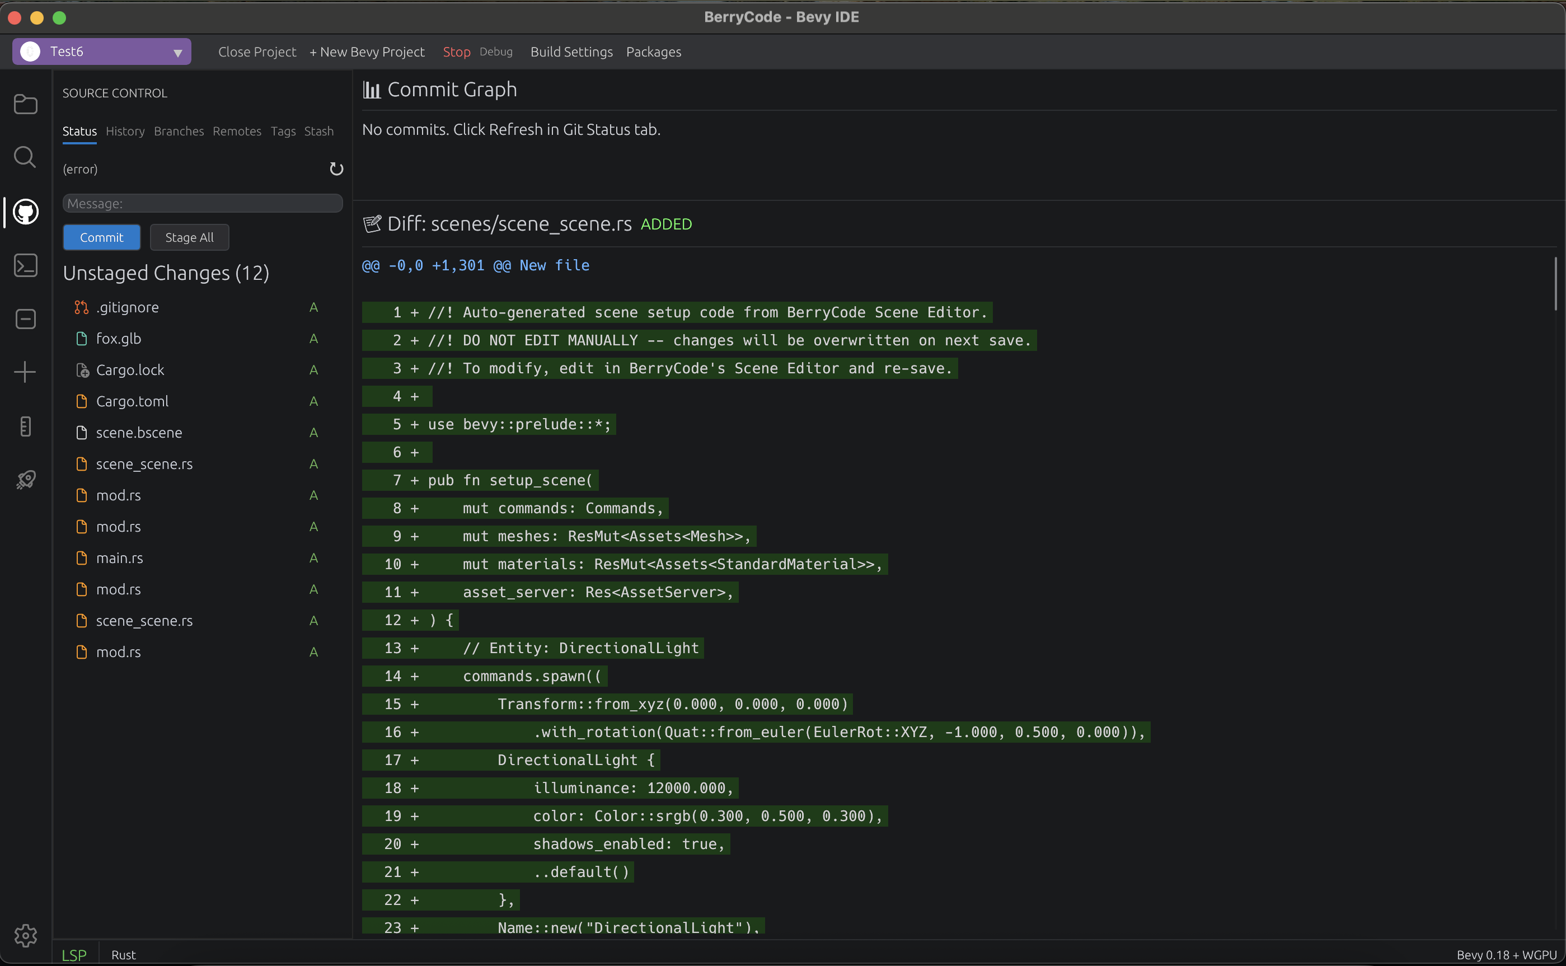
Task: Click diff line 20 'shadows_enabled: true,'
Action: coord(546,845)
